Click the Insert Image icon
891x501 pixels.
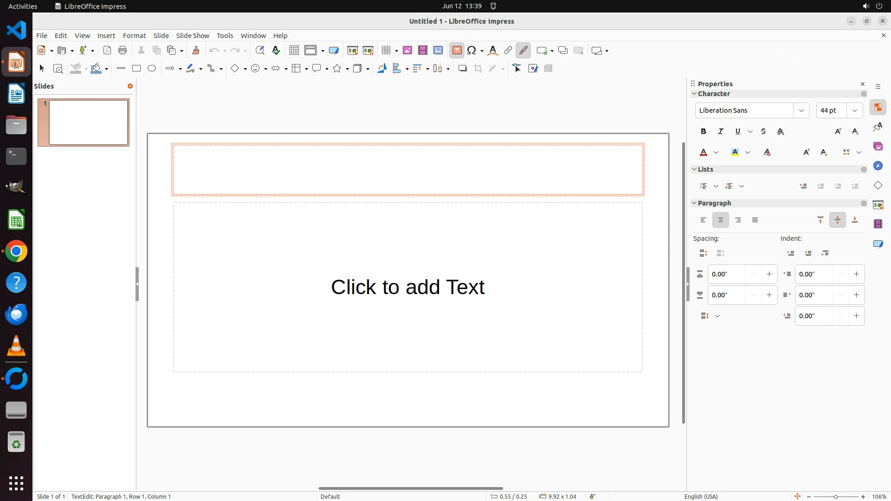pos(407,51)
